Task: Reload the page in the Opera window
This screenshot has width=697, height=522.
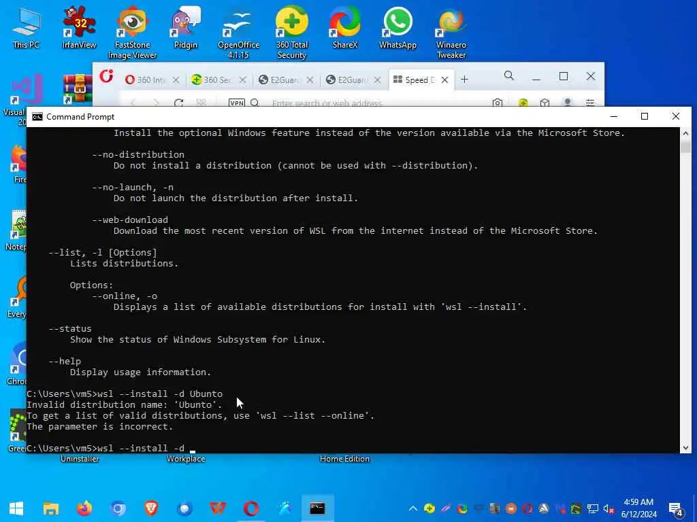Action: pyautogui.click(x=179, y=103)
